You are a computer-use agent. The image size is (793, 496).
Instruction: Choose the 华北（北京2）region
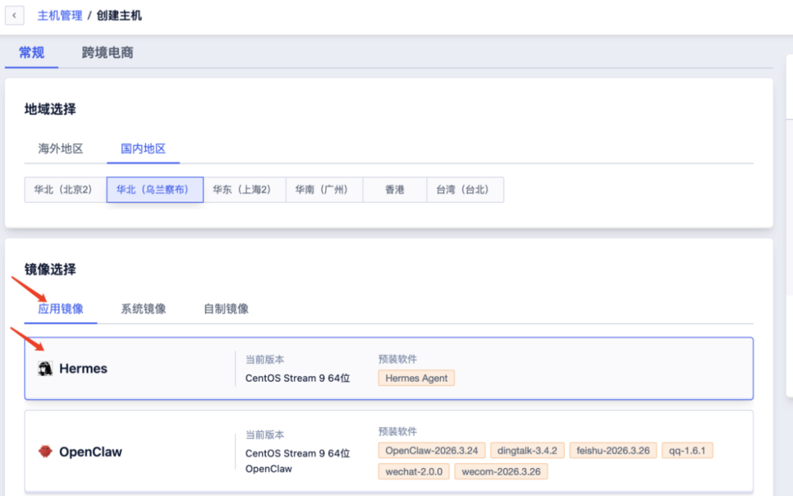point(65,189)
